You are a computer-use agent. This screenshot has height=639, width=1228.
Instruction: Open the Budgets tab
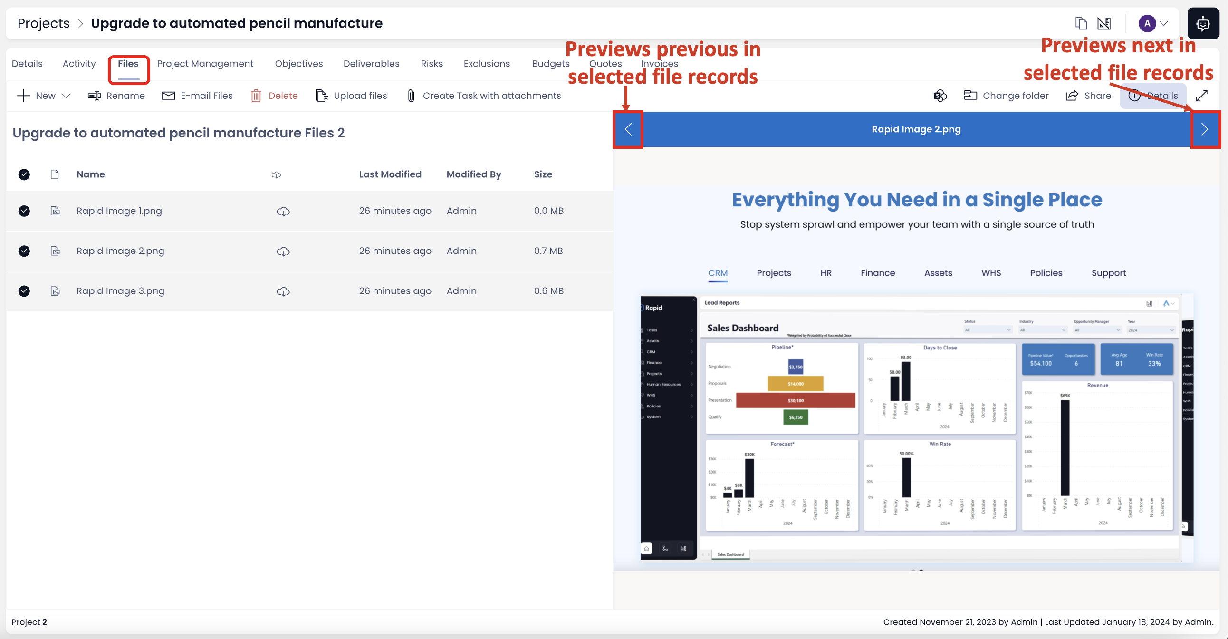(551, 63)
